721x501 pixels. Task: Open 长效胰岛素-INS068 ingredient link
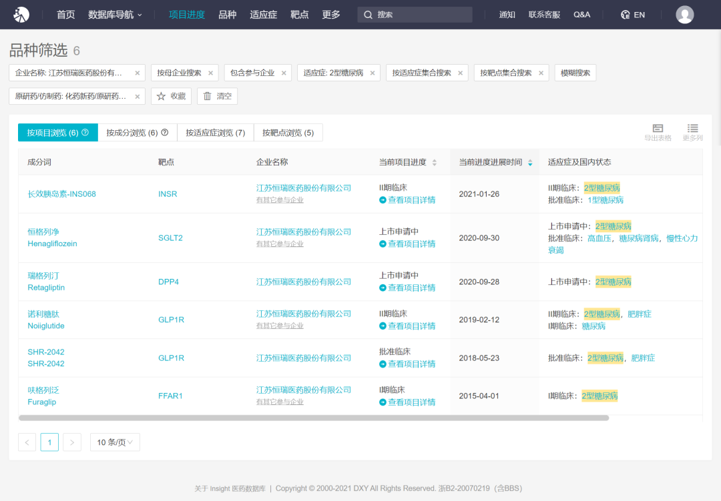pyautogui.click(x=61, y=194)
